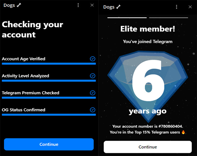
Task: Select the second story progress segment
Action: pos(169,18)
